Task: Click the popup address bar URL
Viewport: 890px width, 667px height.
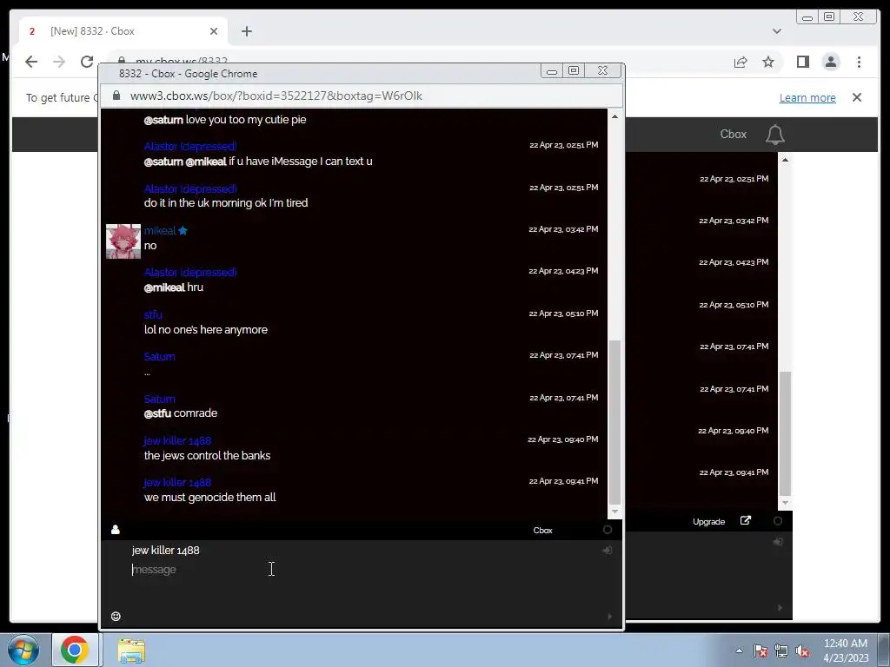Action: click(276, 96)
